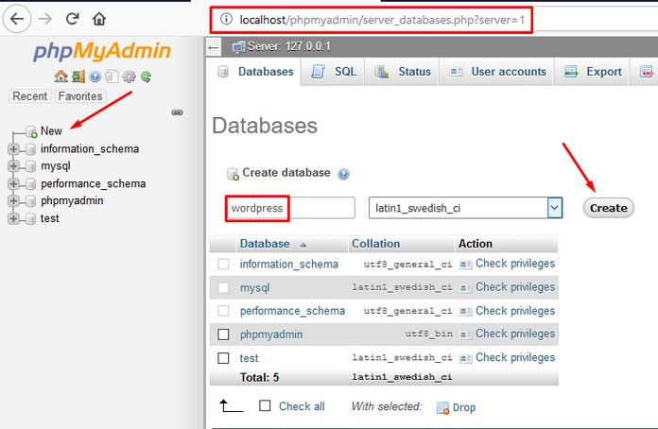
Task: Expand performance_schema node in tree
Action: tap(13, 183)
